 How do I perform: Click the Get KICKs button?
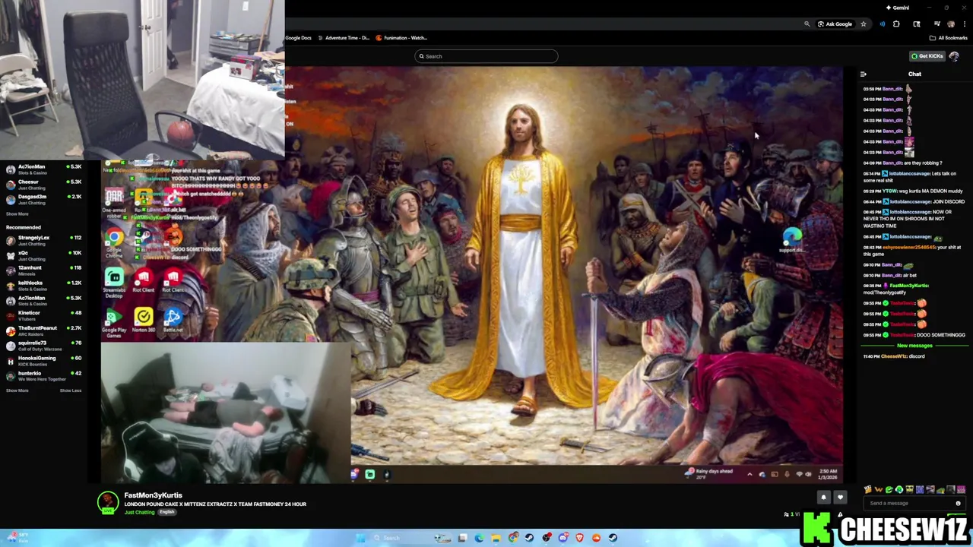coord(927,56)
